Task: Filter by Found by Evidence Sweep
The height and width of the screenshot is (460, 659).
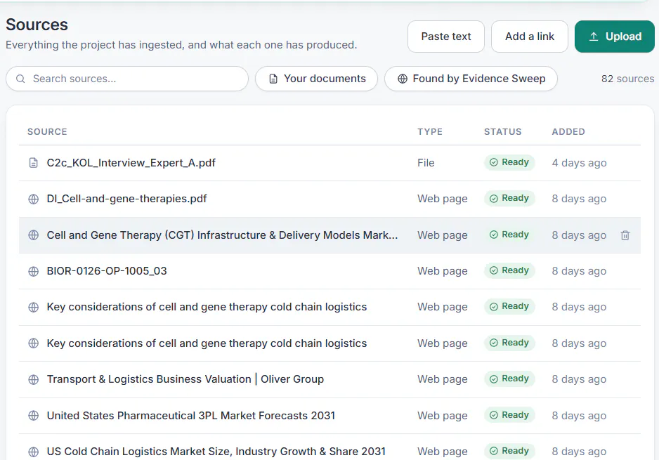Action: click(471, 79)
